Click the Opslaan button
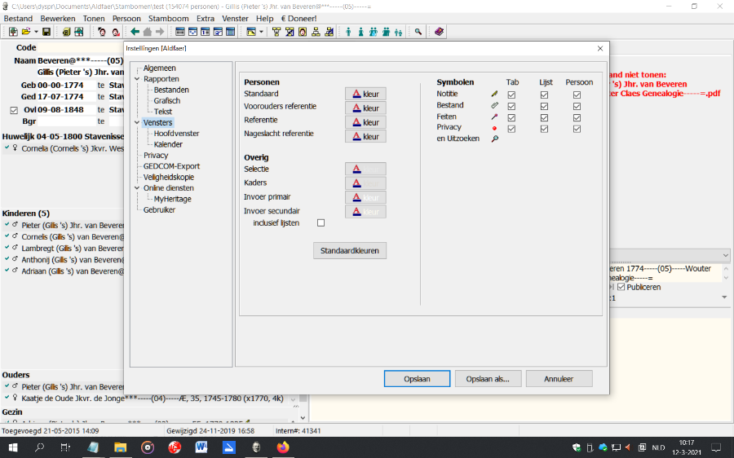 (x=417, y=379)
